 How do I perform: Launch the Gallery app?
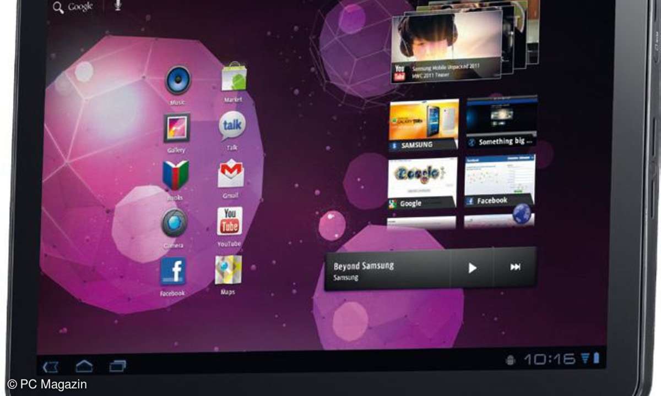[x=177, y=128]
